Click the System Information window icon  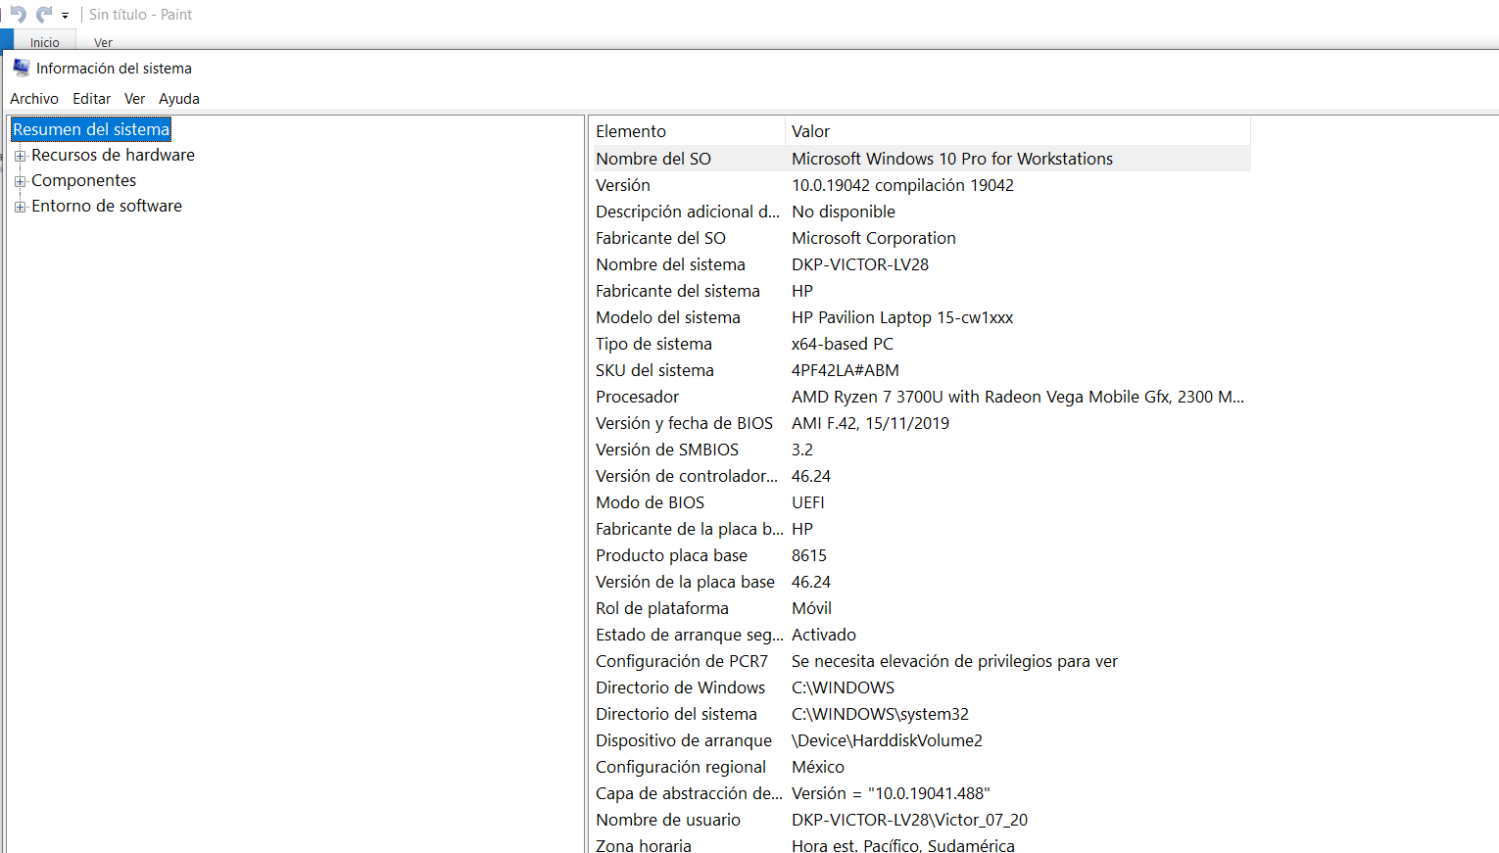[x=21, y=68]
